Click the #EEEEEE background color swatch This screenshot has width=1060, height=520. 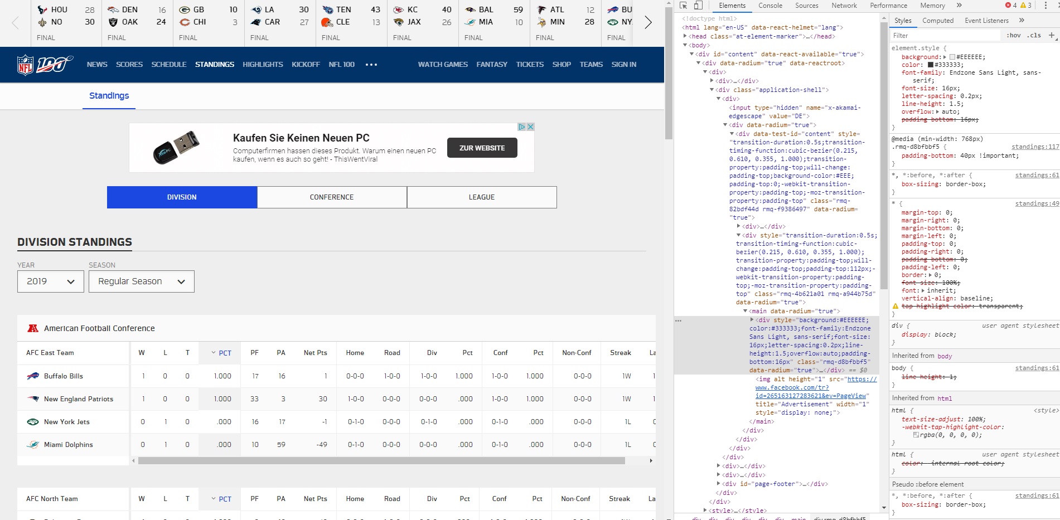point(952,57)
